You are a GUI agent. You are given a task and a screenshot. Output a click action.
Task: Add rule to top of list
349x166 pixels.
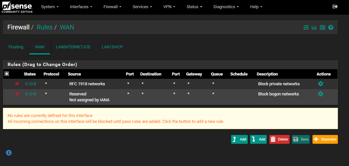(x=239, y=139)
